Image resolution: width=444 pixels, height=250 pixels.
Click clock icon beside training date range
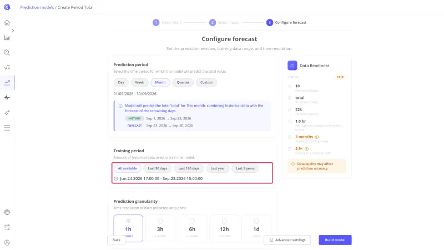tap(116, 178)
